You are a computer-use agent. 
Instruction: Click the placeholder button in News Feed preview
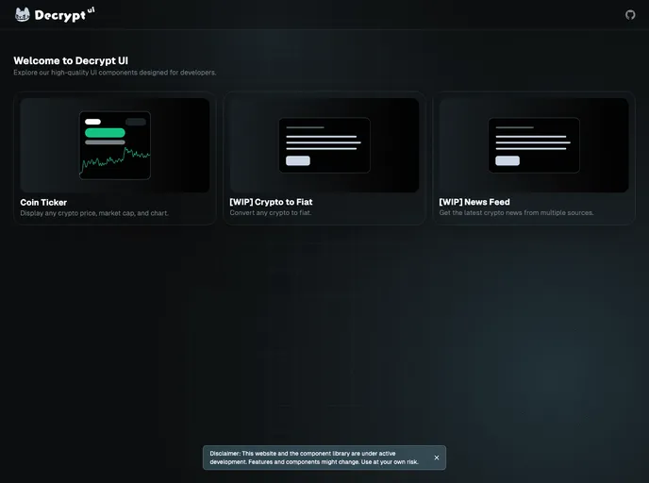(x=507, y=160)
